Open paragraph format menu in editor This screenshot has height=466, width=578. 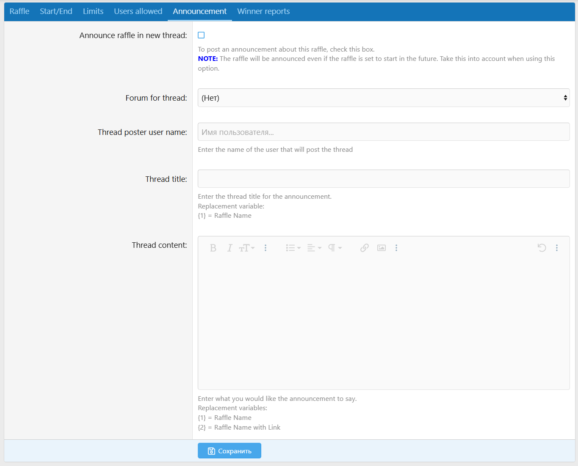click(x=335, y=248)
